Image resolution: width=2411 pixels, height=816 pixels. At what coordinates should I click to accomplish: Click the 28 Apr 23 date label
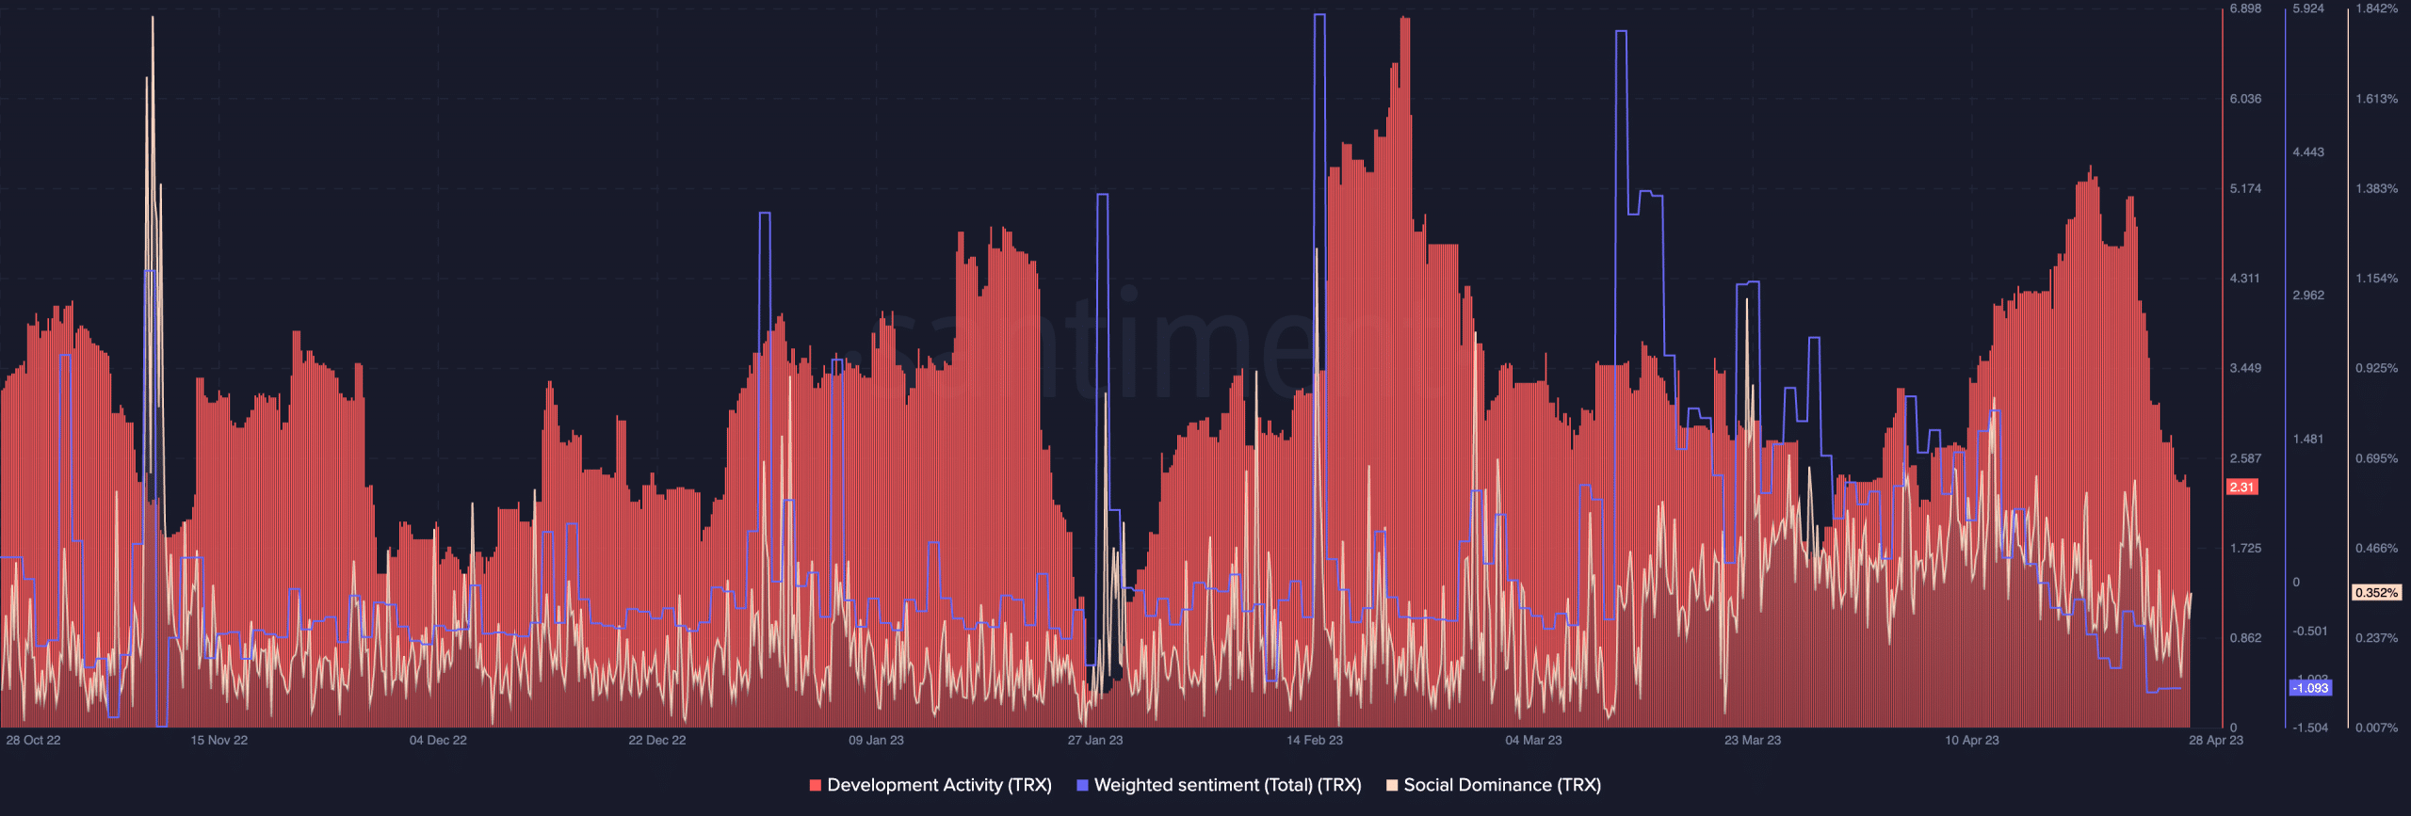point(2216,741)
